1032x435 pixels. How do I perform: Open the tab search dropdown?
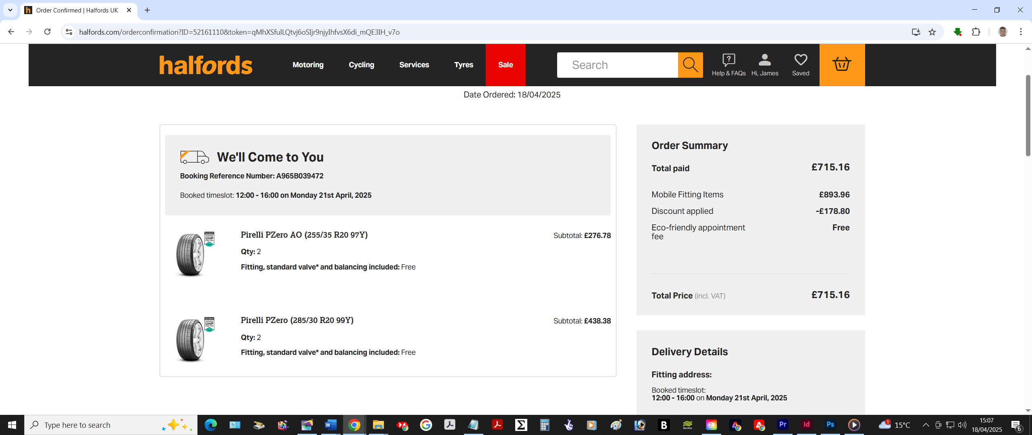click(x=10, y=10)
